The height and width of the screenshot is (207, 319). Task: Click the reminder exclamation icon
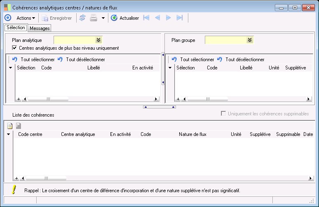click(x=14, y=190)
